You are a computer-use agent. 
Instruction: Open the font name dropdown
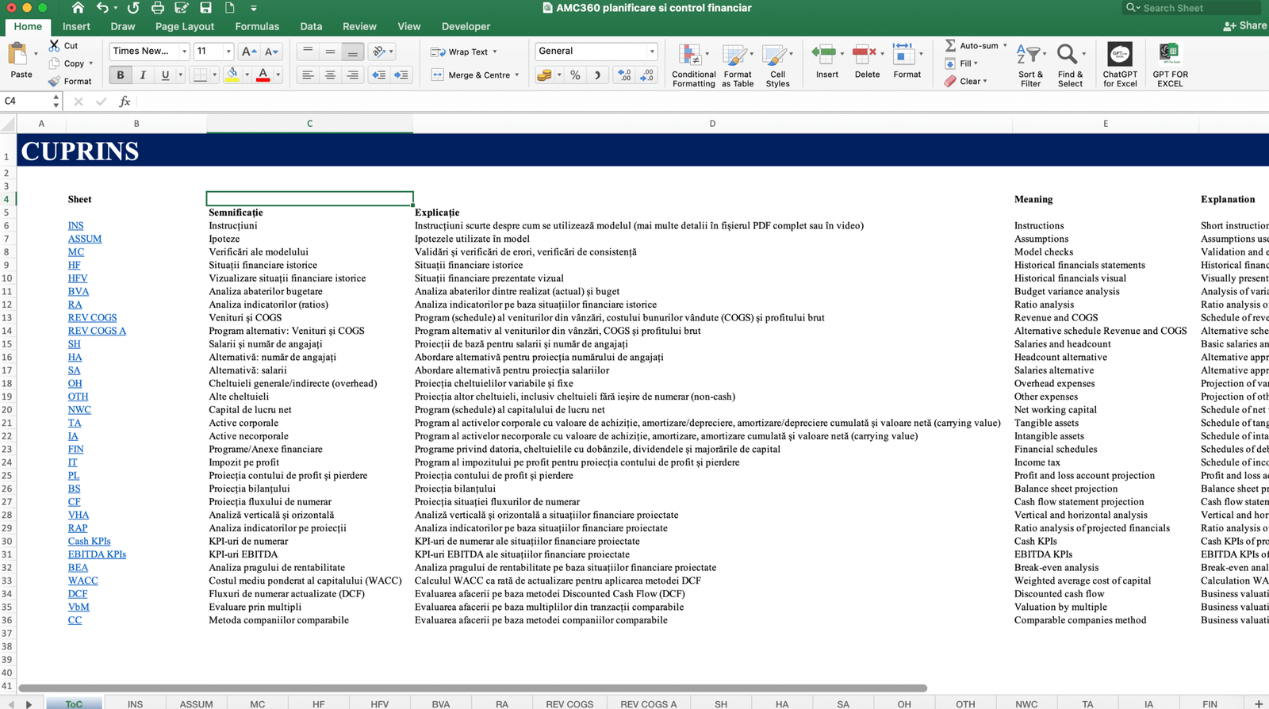click(x=184, y=52)
